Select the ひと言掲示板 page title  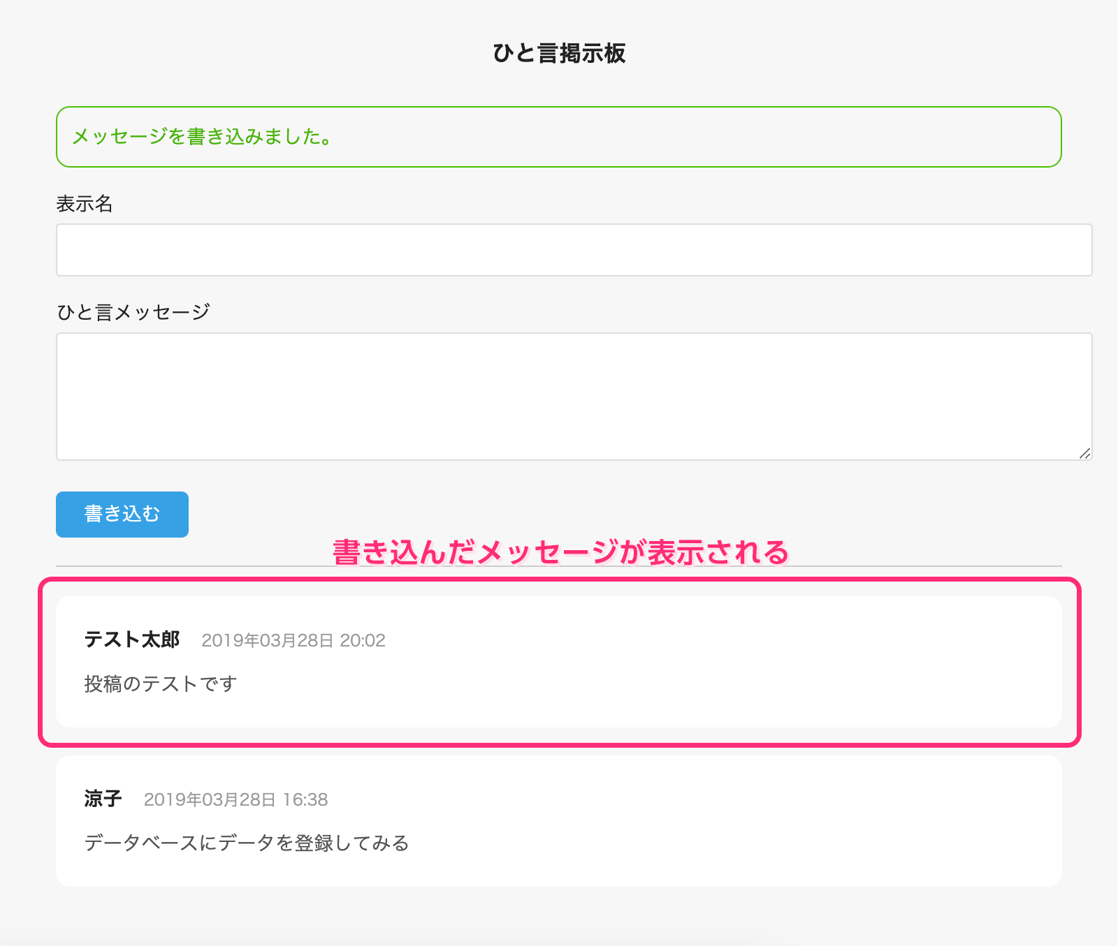(x=559, y=53)
